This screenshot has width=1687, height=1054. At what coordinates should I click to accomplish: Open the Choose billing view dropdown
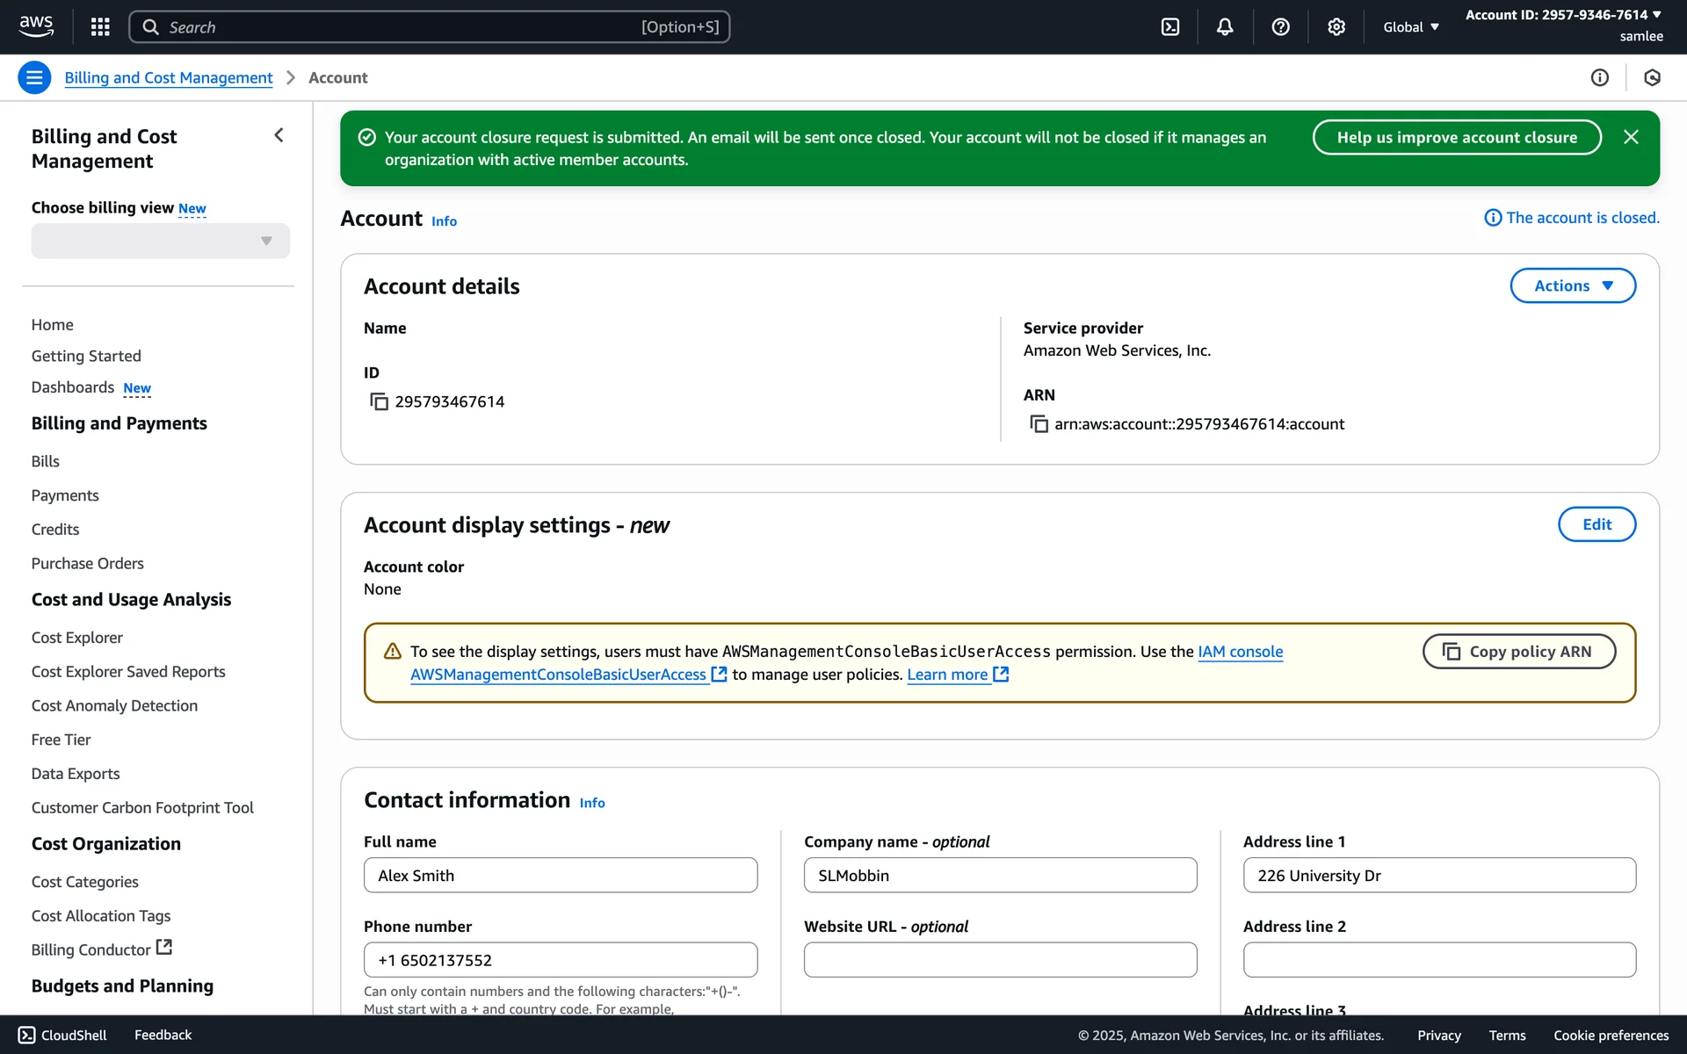pos(160,241)
